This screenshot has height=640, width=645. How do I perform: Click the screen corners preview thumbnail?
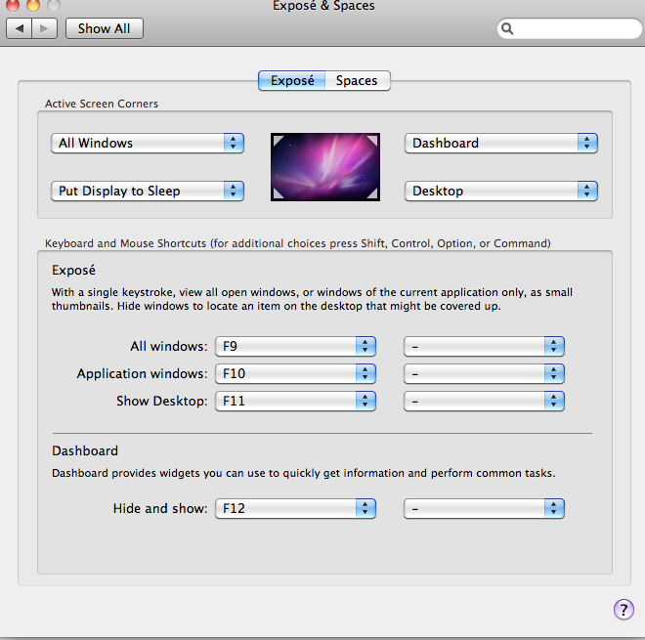325,167
